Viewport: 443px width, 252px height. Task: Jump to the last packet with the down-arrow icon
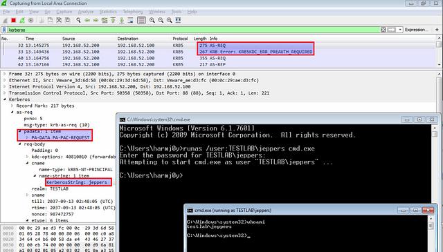(122, 20)
